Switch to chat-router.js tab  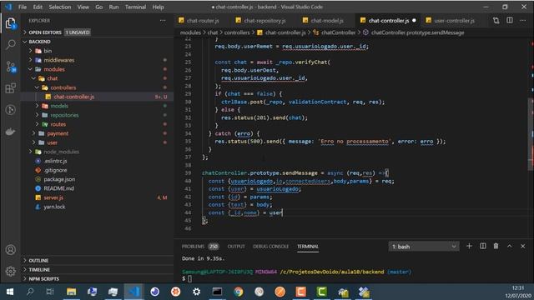point(203,20)
